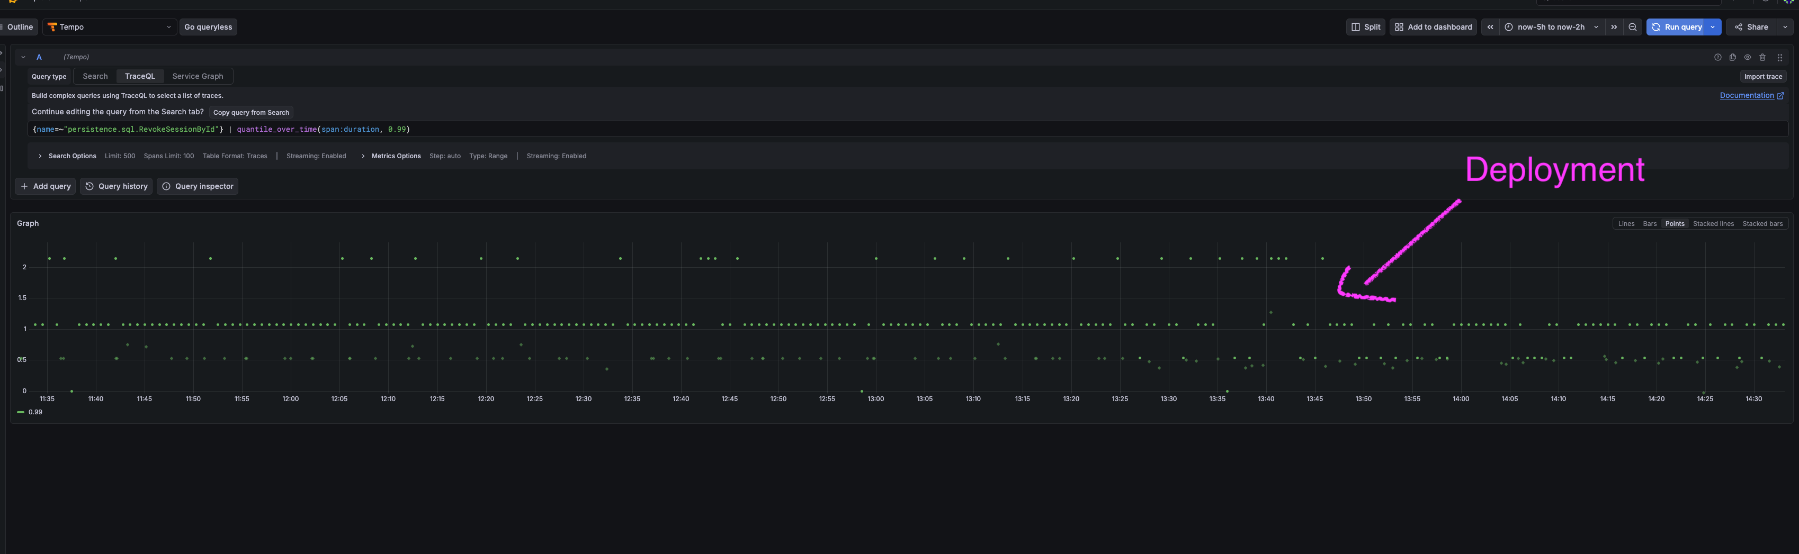Screen dimensions: 1799x554
Task: Shift time range backwards with double-left arrows
Action: 1490,27
